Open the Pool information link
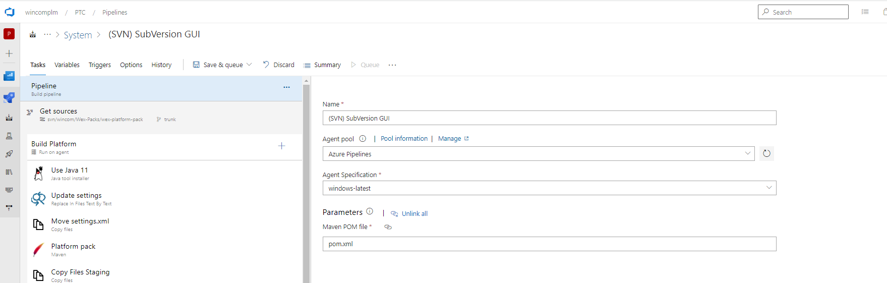Screen dimensions: 887x283 [404, 139]
